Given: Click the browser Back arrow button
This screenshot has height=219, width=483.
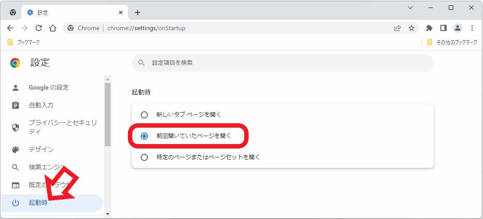Looking at the screenshot, I should tap(10, 28).
